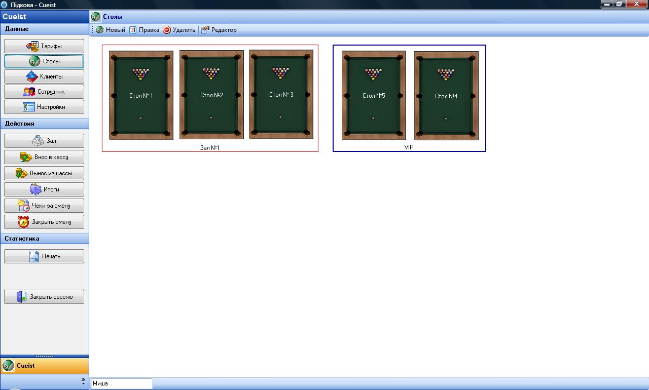Open Настройки (Settings) from the sidebar
649x390 pixels.
point(44,107)
